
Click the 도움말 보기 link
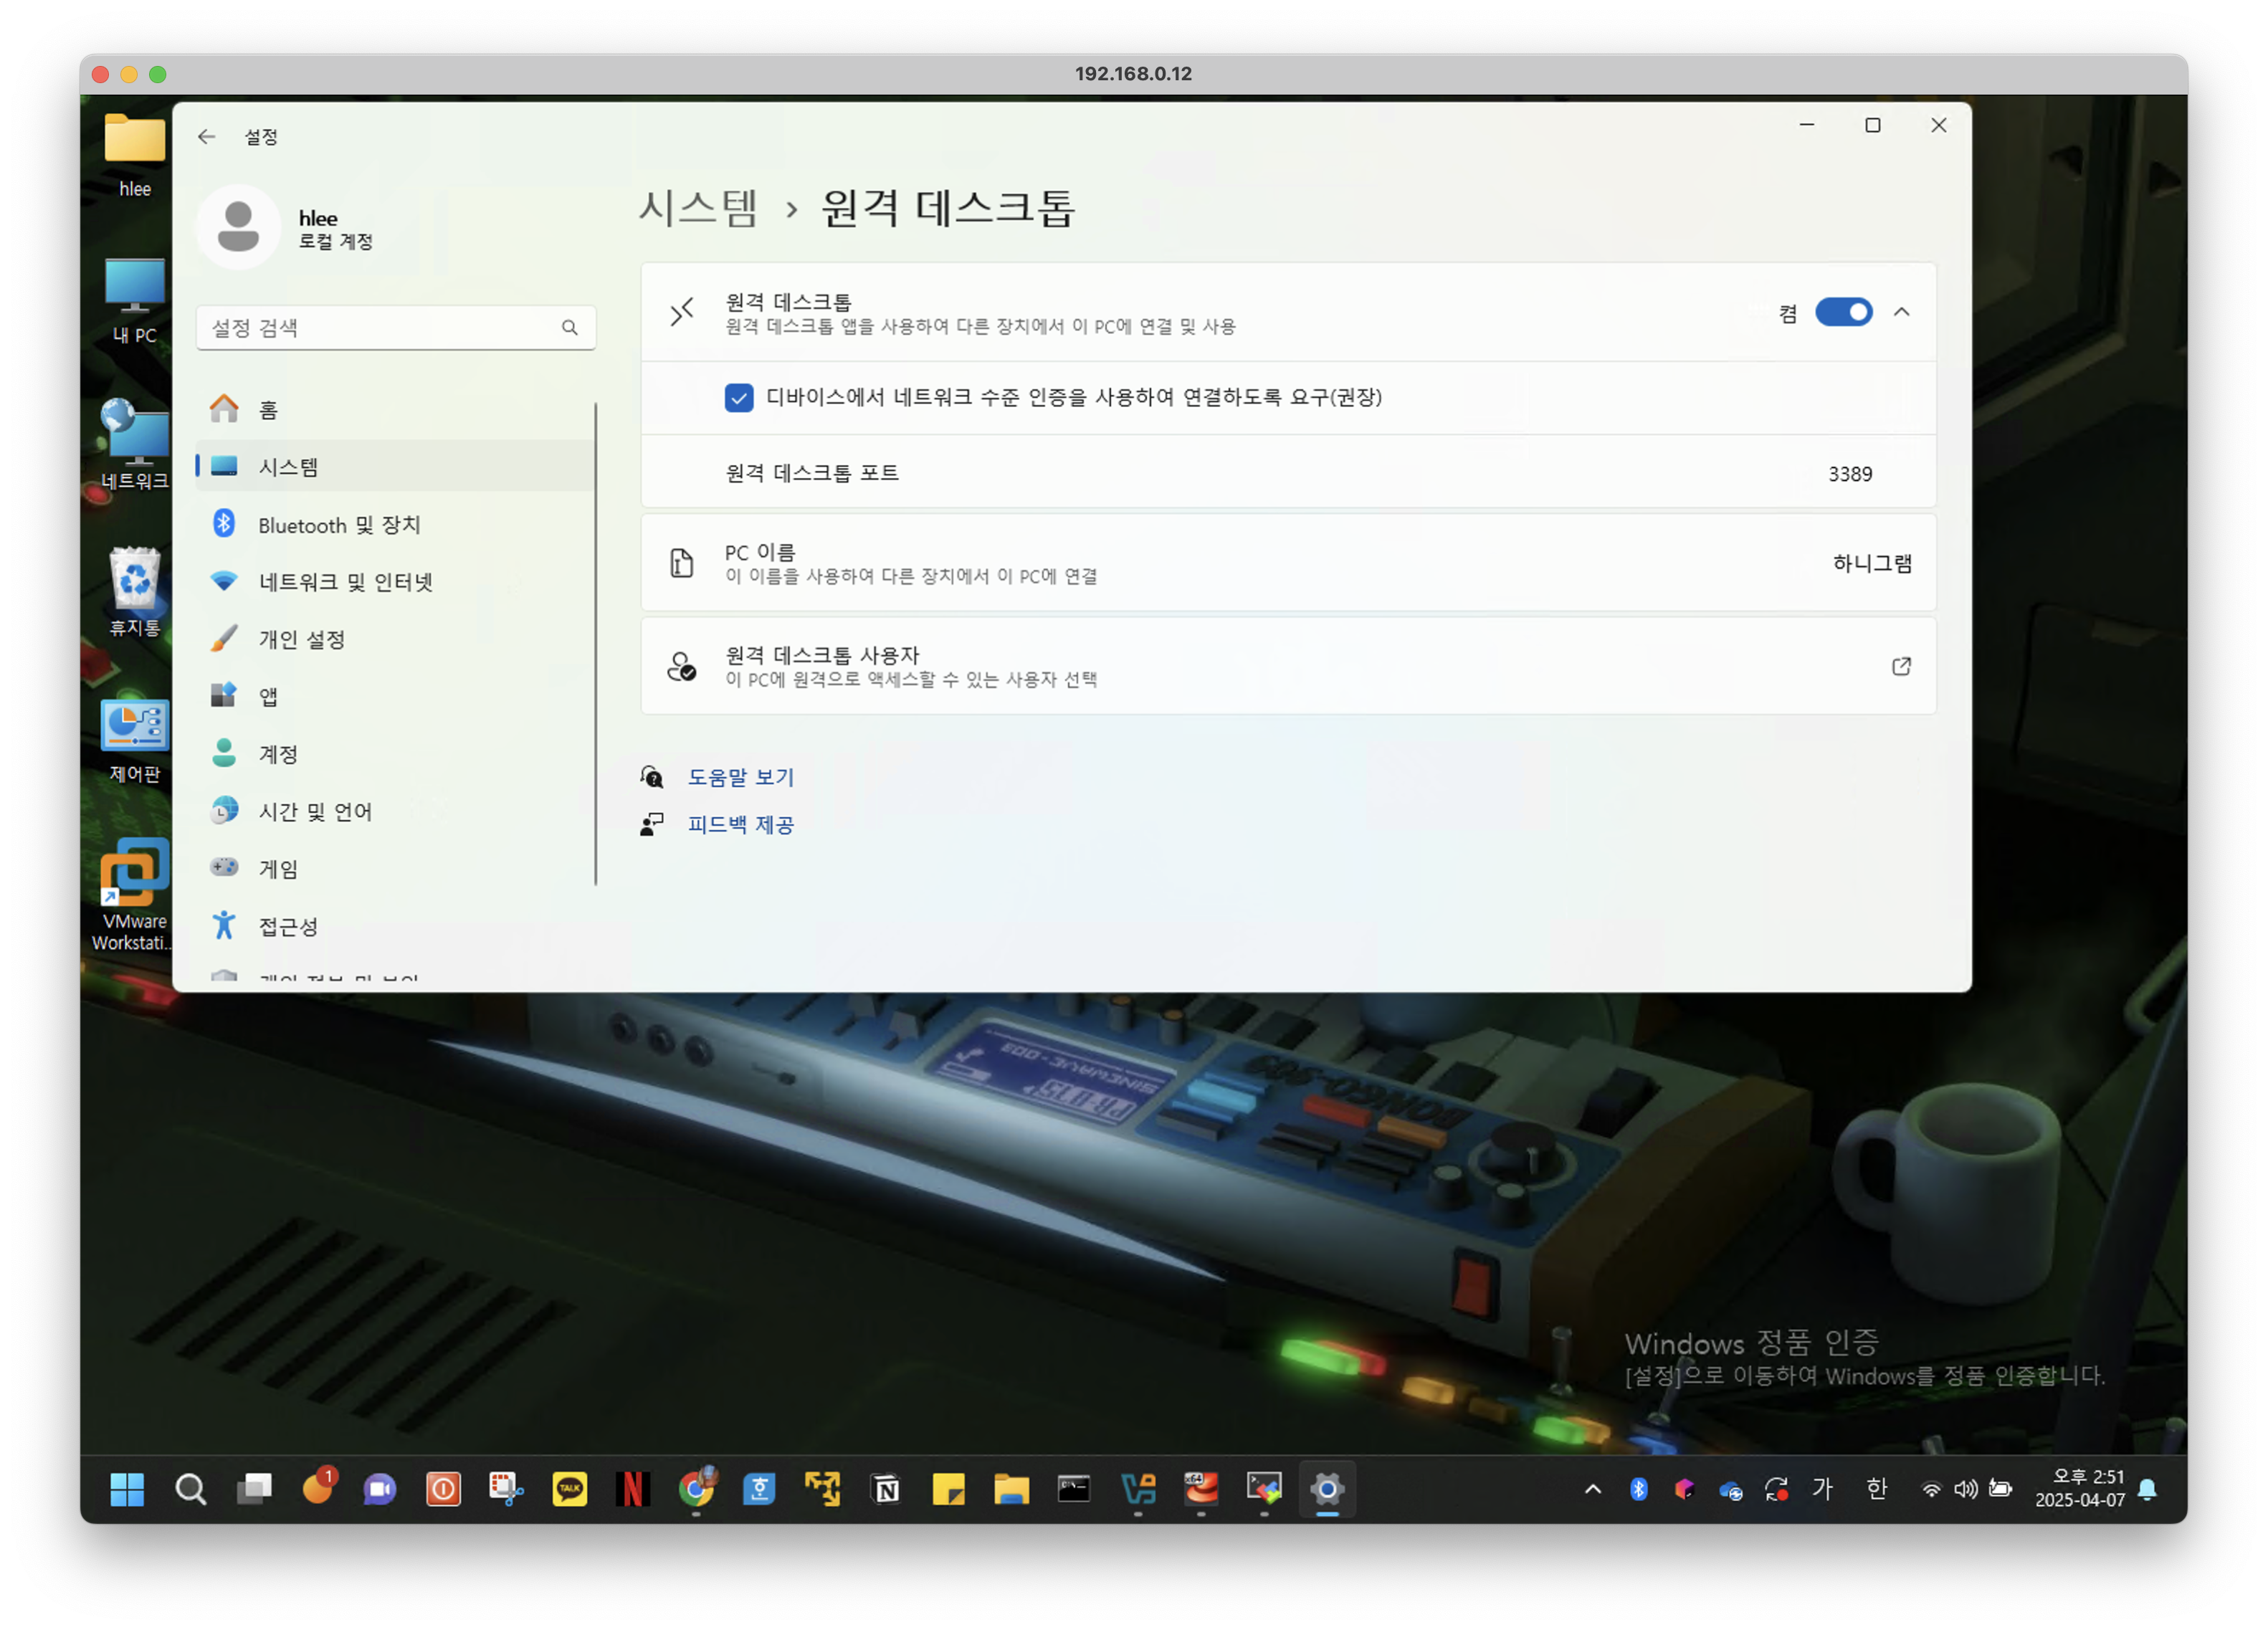click(740, 777)
